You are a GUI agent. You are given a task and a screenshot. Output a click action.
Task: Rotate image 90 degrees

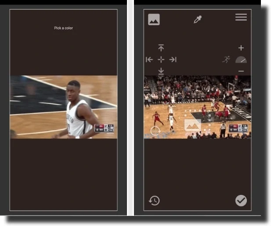(x=155, y=131)
